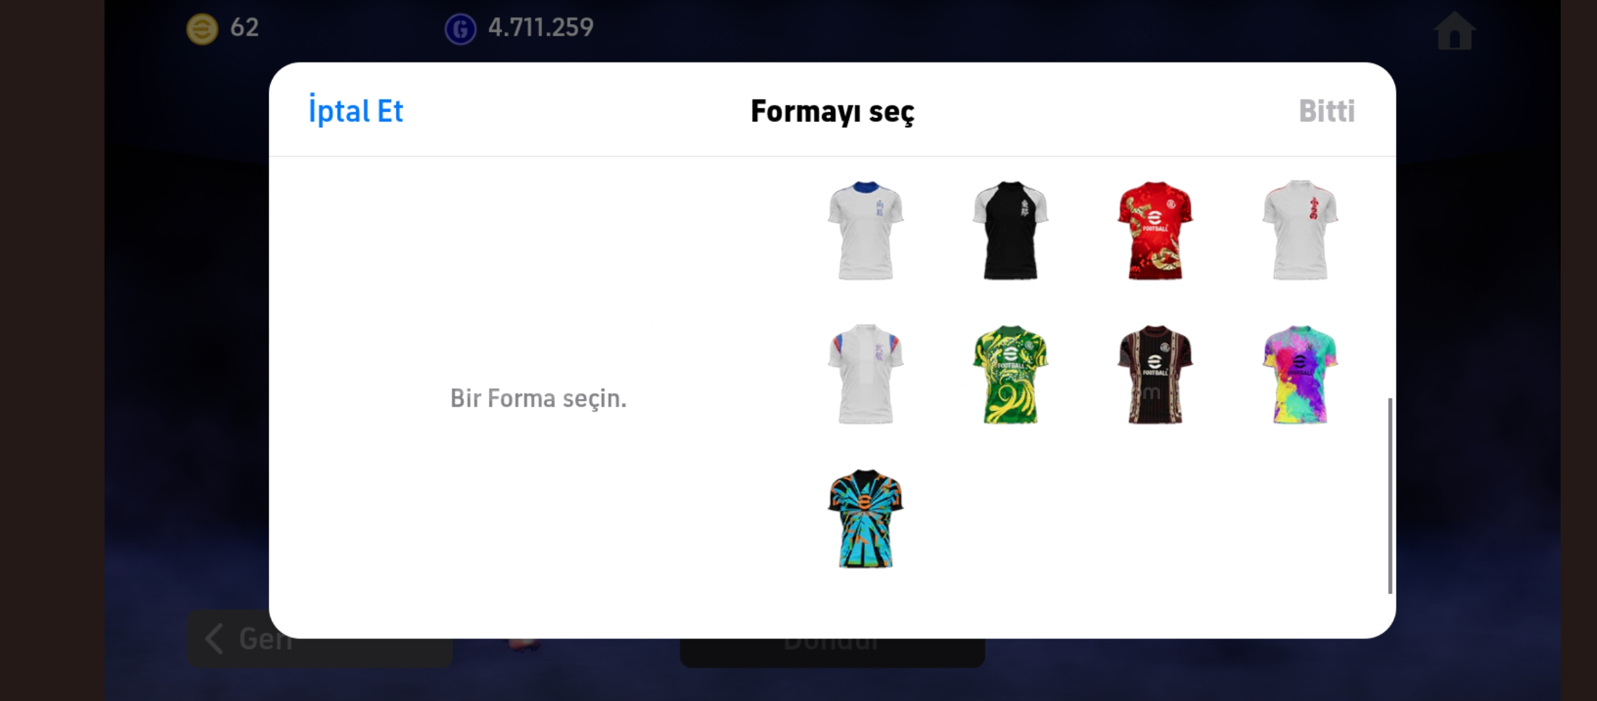Click the Formayı seç dialog title
The width and height of the screenshot is (1597, 701).
click(x=832, y=111)
